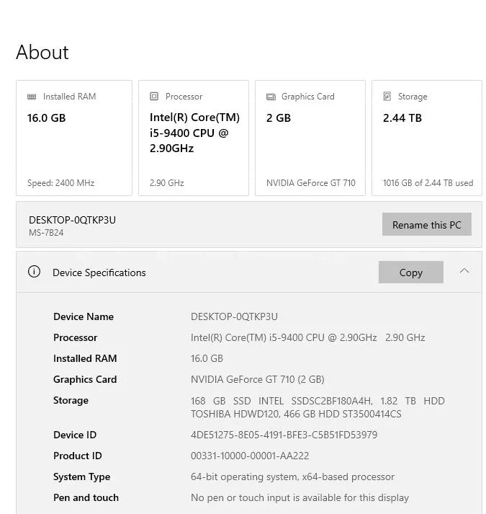This screenshot has height=514, width=486.
Task: Click the Installed RAM memory icon
Action: point(32,97)
